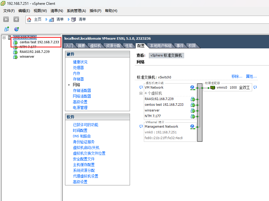Viewport: 269px width, 201px height.
Task: Open 主机缓存配置 software link
Action: pos(84,165)
